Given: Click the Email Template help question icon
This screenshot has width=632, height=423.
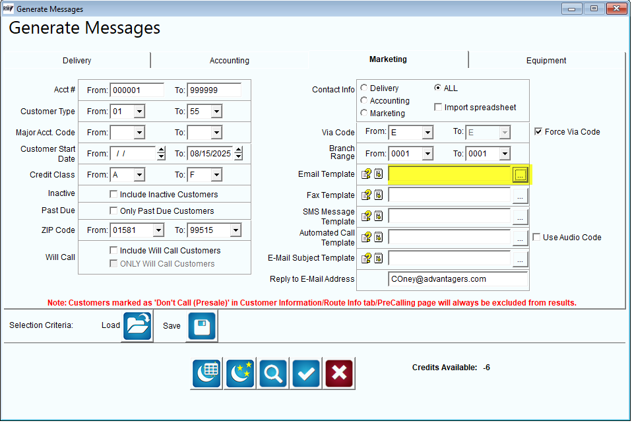Looking at the screenshot, I should (x=366, y=174).
